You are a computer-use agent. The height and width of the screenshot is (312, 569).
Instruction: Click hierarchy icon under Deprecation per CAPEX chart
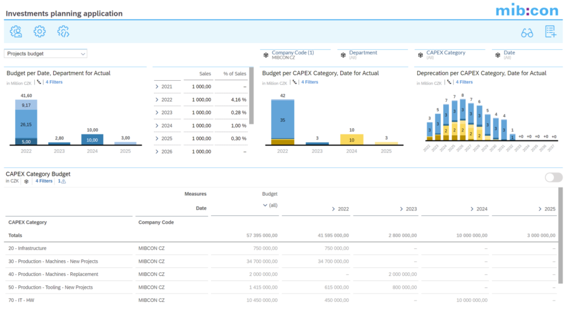pyautogui.click(x=448, y=82)
